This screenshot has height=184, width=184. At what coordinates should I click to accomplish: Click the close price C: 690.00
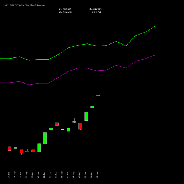tap(65, 10)
